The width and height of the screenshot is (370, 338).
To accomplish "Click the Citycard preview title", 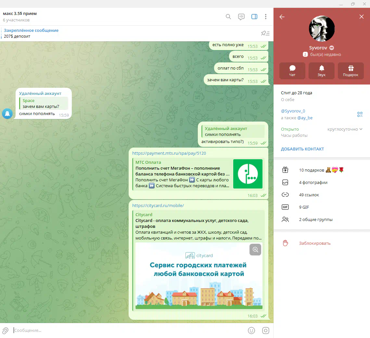I will click(x=144, y=214).
